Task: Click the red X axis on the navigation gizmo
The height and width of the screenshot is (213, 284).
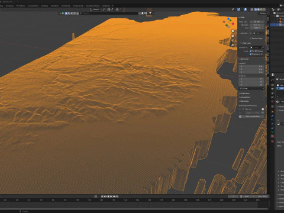Action: (233, 24)
